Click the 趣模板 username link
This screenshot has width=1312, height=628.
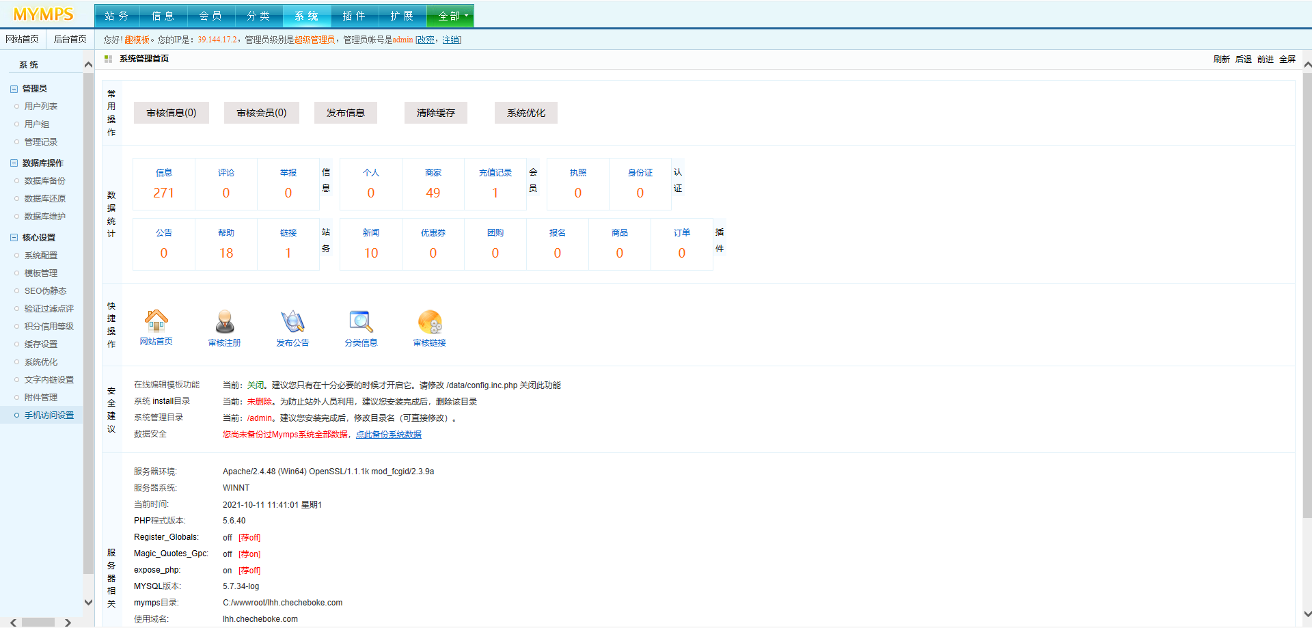(x=137, y=40)
